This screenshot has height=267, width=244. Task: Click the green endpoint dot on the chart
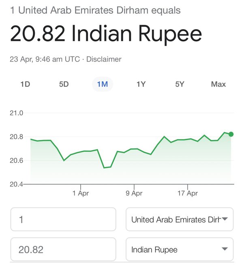click(231, 134)
